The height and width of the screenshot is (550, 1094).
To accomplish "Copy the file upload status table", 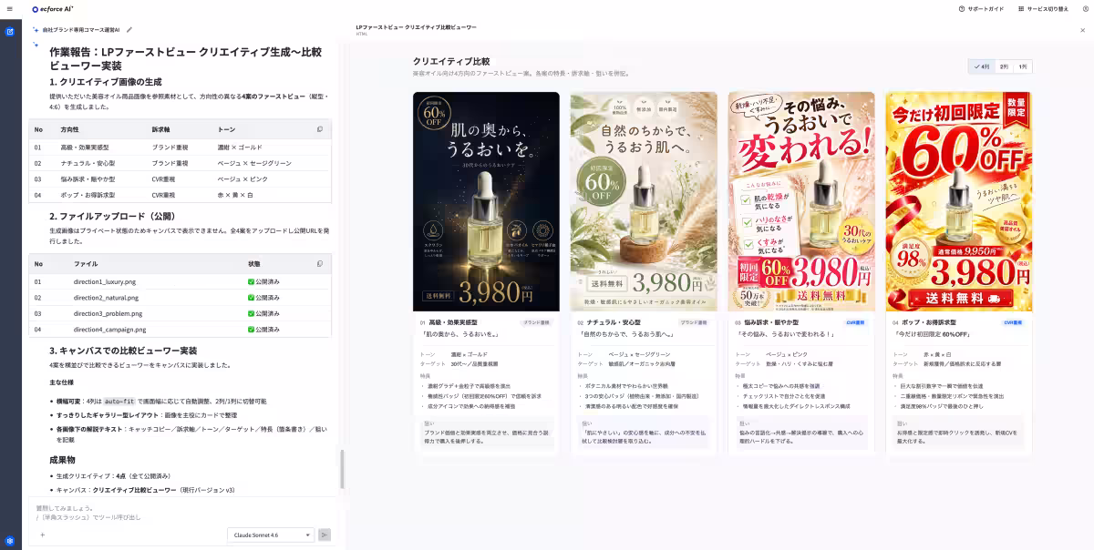I will 320,264.
